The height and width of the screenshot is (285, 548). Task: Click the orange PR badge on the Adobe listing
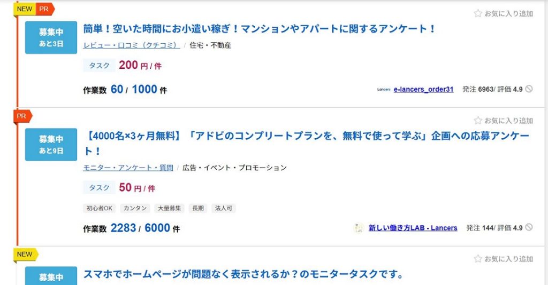[22, 116]
